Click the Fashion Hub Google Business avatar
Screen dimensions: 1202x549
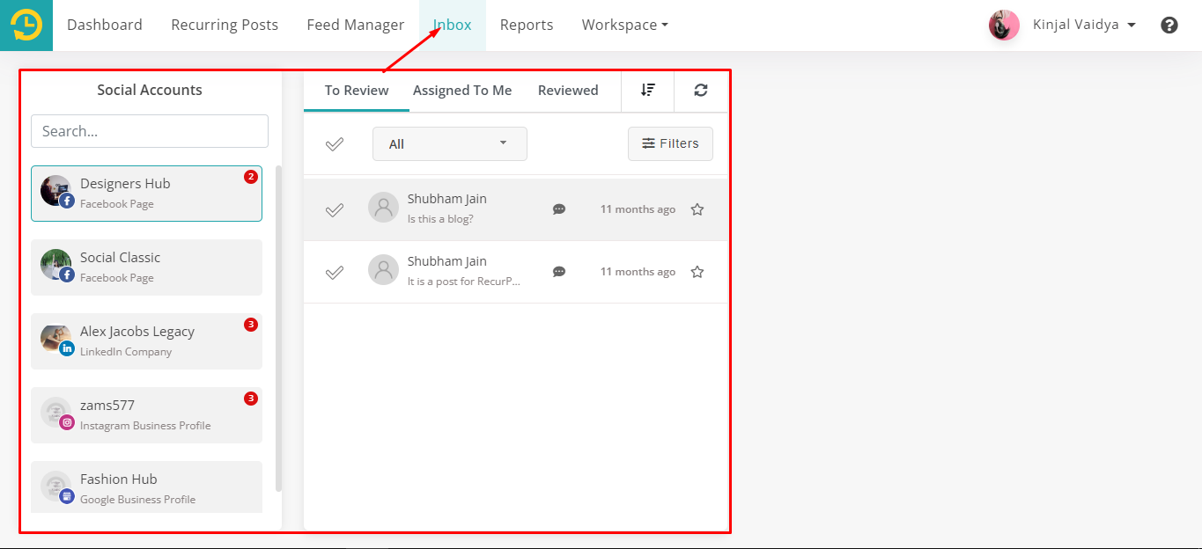coord(56,487)
